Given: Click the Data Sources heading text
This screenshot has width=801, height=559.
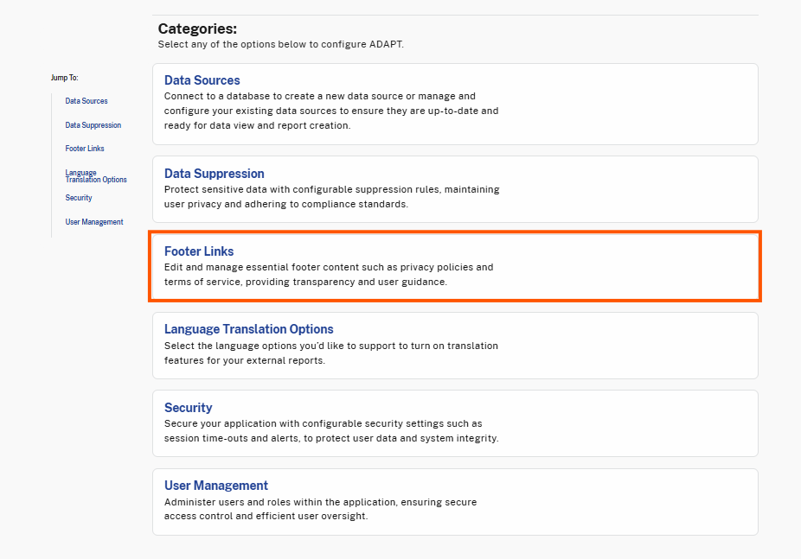Looking at the screenshot, I should pos(202,79).
